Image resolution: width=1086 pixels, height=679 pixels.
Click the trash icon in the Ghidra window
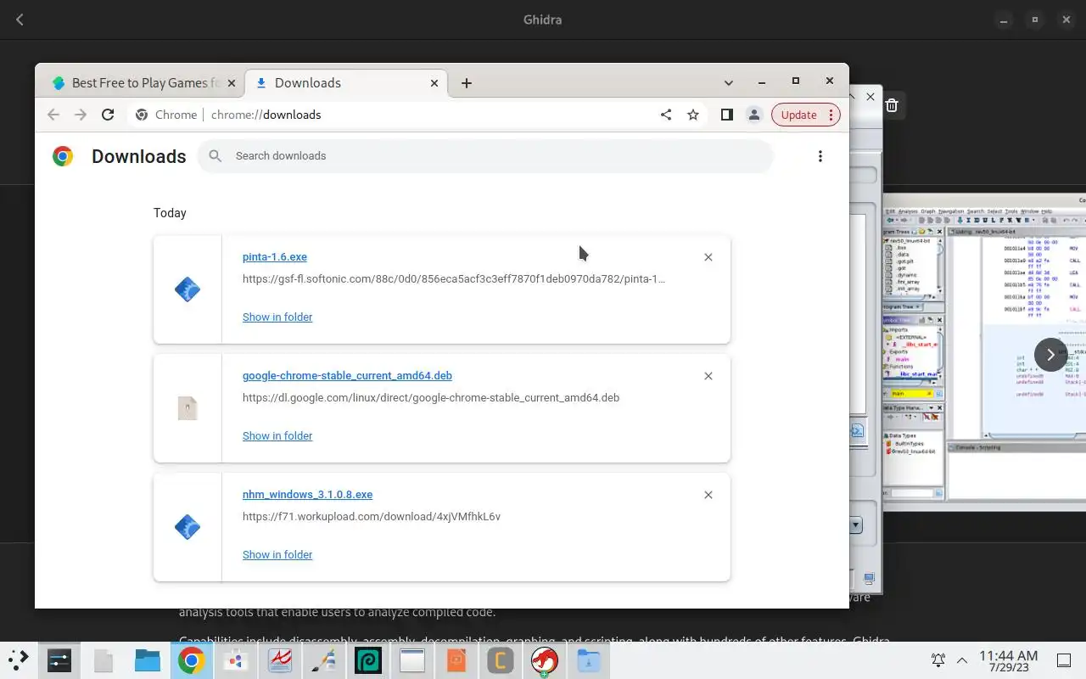coord(892,105)
